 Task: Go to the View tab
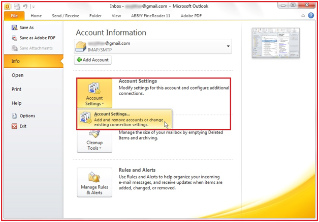(116, 16)
